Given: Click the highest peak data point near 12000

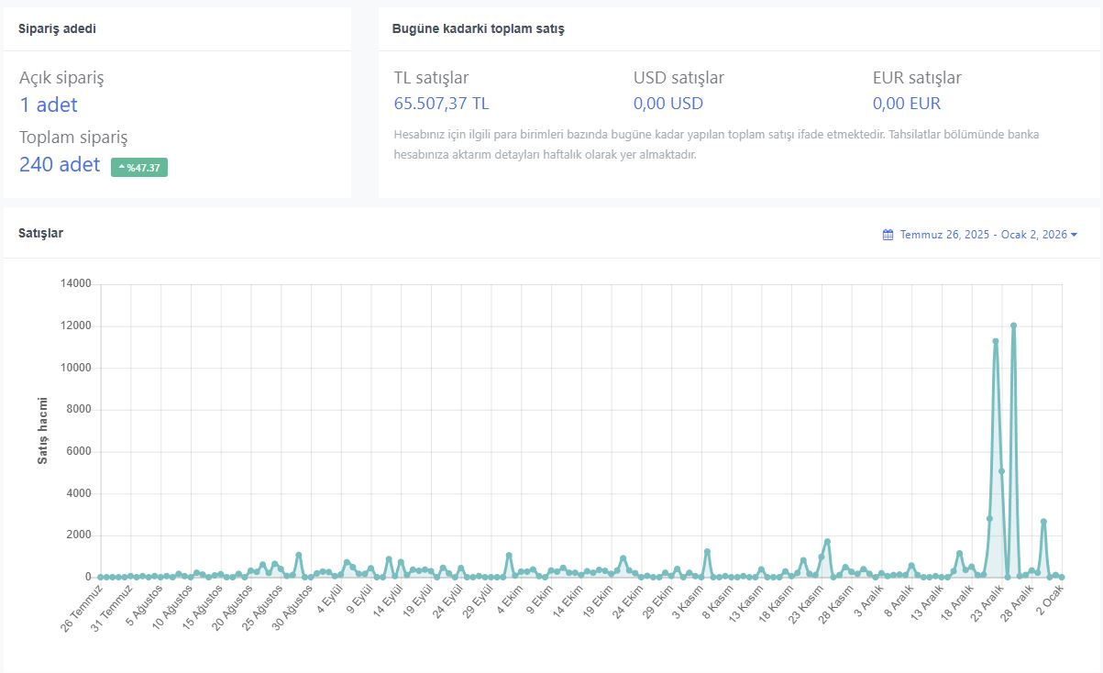Looking at the screenshot, I should pos(1013,325).
